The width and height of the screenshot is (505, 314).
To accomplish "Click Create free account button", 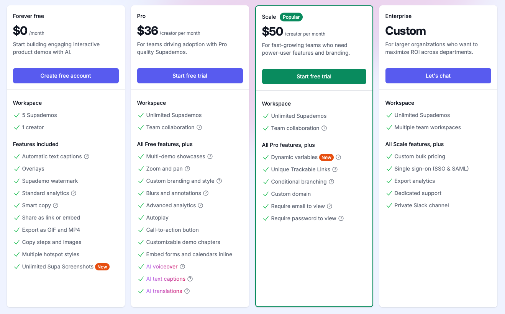I will click(x=66, y=76).
